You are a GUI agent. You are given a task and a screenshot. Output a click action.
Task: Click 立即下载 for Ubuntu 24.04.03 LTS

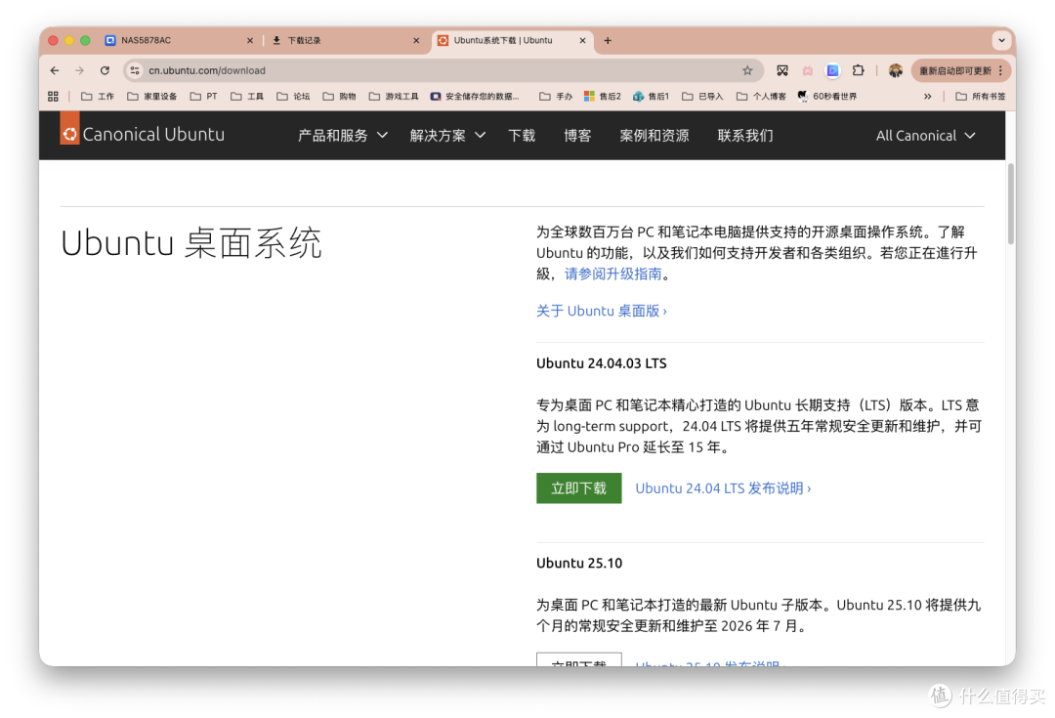pos(578,487)
